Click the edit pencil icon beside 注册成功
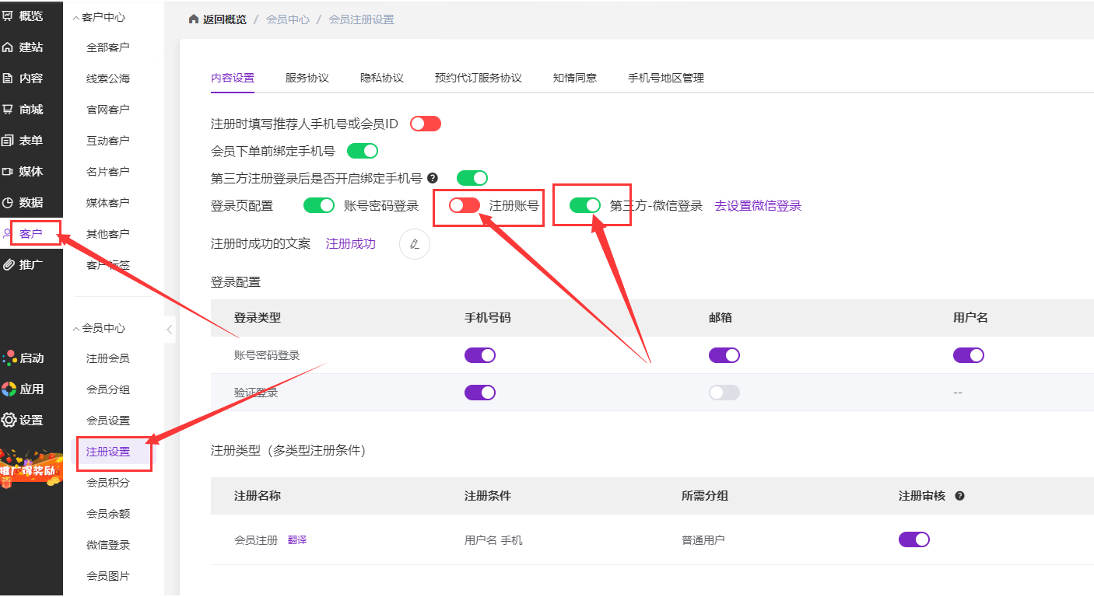Viewport: 1094px width, 597px height. coord(414,244)
